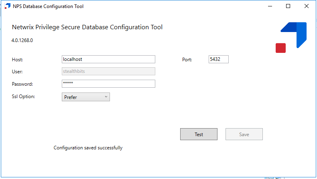Focus the Port field showing 5432
This screenshot has width=317, height=179.
[x=218, y=59]
